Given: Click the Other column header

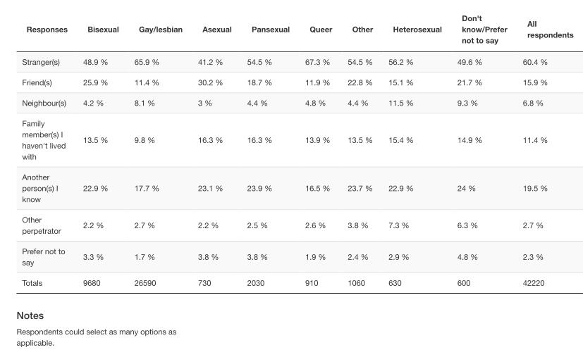Looking at the screenshot, I should click(362, 30).
